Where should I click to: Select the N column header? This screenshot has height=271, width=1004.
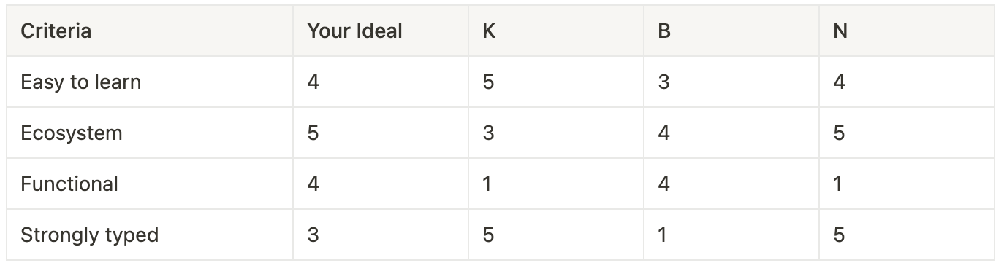[x=907, y=31]
